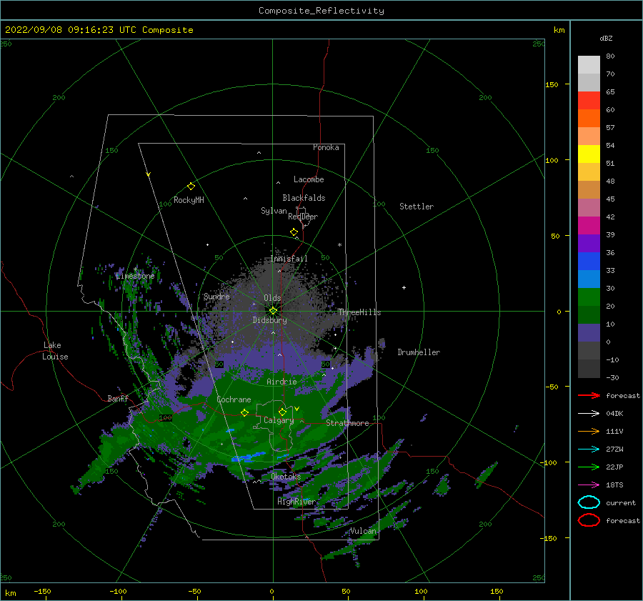Click the red forecast arrow in legend
Image resolution: width=643 pixels, height=601 pixels.
click(x=589, y=395)
